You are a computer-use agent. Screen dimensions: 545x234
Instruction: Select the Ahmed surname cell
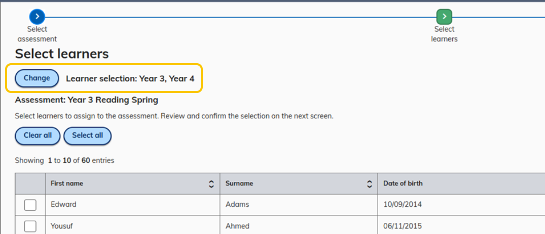237,226
